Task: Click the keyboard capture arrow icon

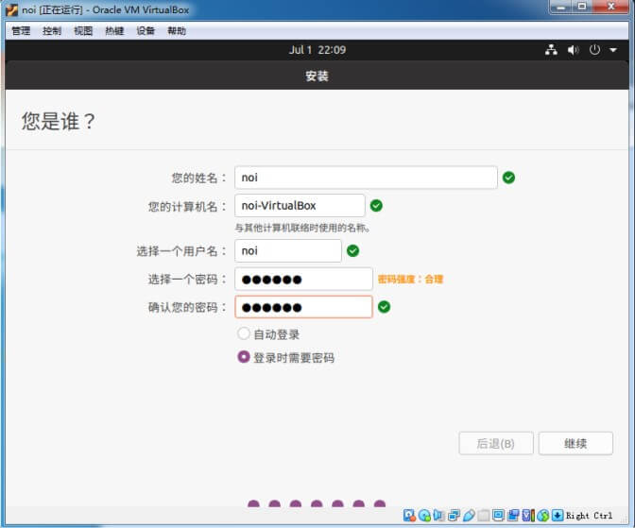Action: [558, 515]
